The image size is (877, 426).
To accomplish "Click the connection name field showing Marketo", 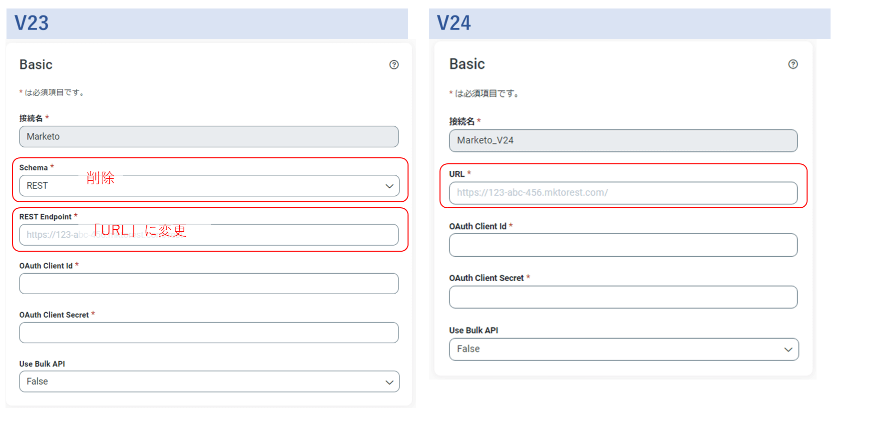I will pyautogui.click(x=209, y=137).
